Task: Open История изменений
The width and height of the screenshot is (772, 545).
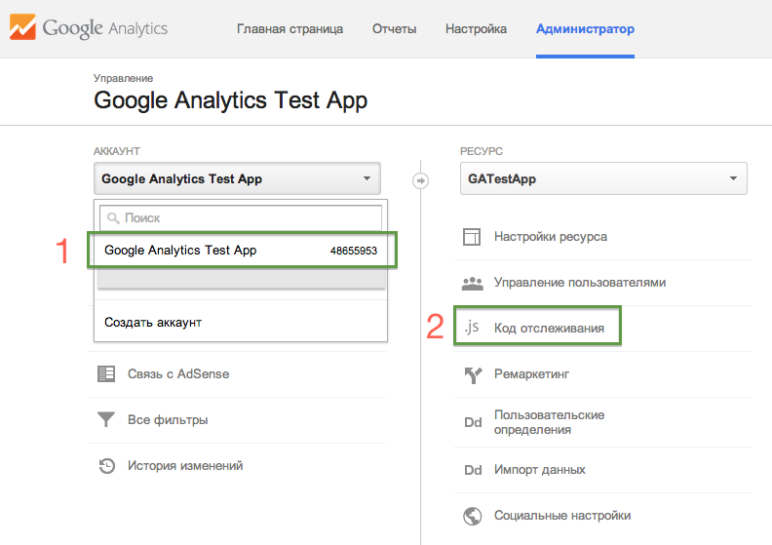Action: tap(185, 466)
